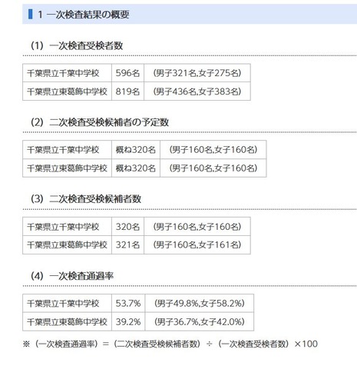
Task: Select the 53.7% pass rate cell
Action: pos(128,304)
